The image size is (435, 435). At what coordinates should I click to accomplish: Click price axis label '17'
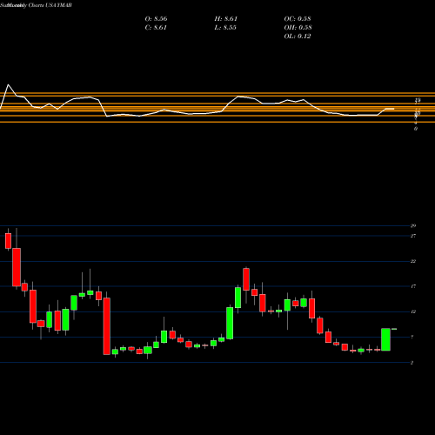[413, 286]
